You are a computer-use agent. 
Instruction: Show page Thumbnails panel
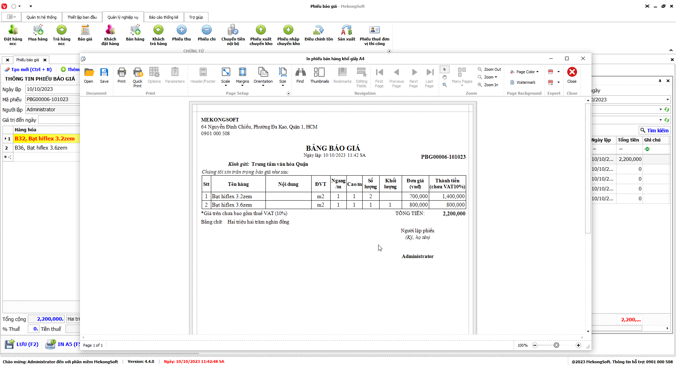pos(319,75)
